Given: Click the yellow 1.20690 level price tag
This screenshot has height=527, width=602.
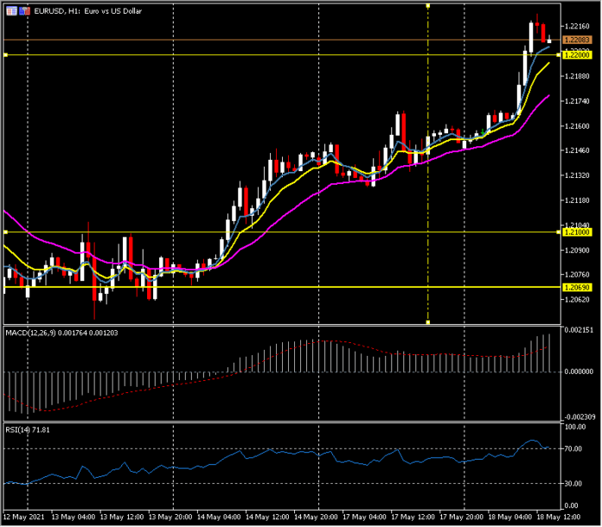Looking at the screenshot, I should click(577, 288).
